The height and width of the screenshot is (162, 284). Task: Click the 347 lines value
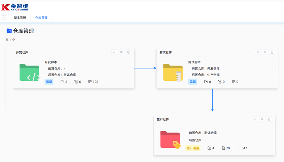[x=244, y=148]
